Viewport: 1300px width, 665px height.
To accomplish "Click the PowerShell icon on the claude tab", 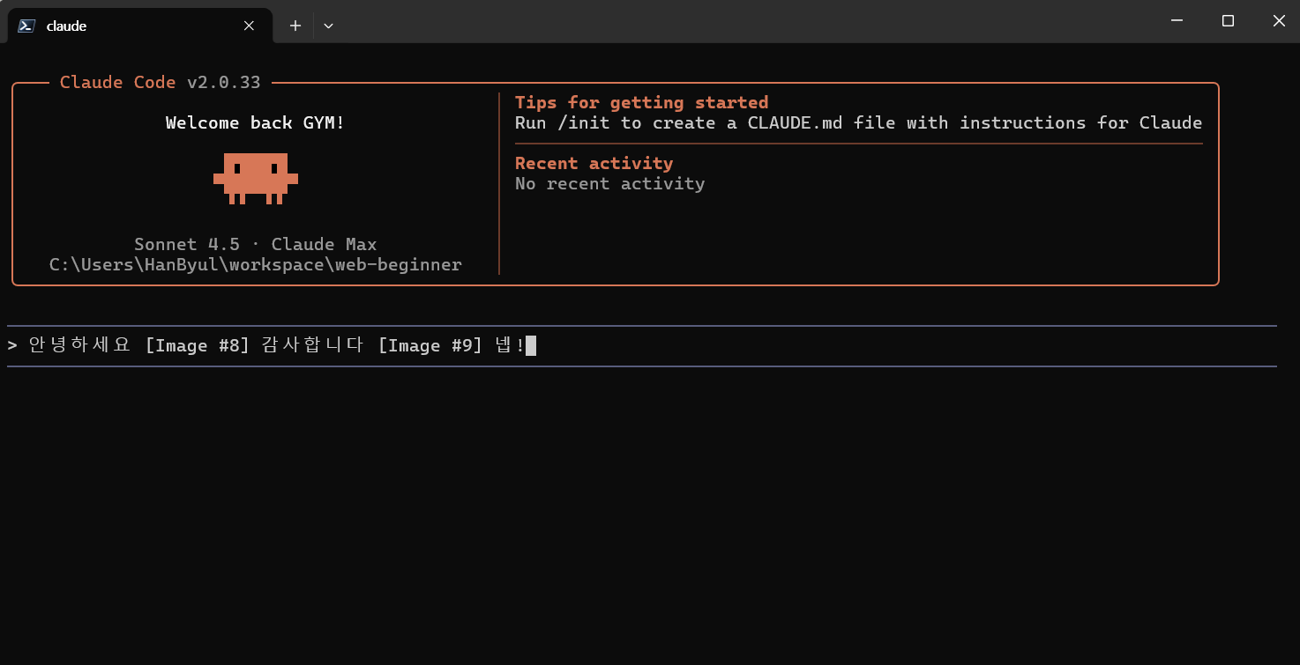I will click(26, 26).
